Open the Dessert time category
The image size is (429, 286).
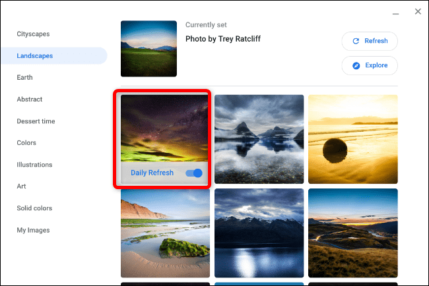point(36,121)
